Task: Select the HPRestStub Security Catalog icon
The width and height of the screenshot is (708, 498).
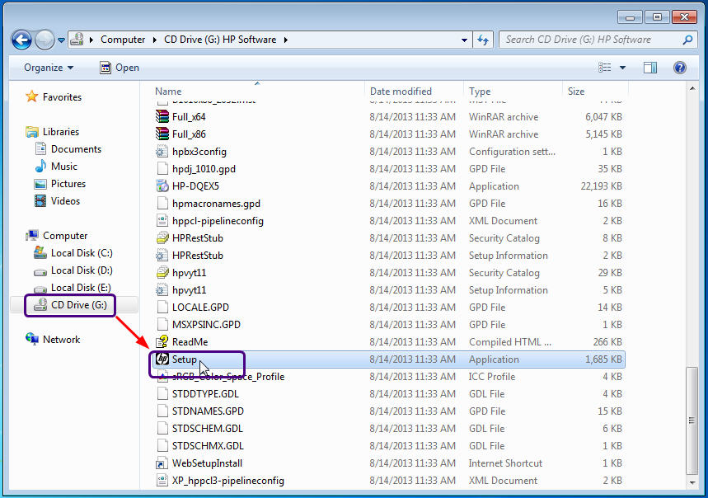Action: 162,238
